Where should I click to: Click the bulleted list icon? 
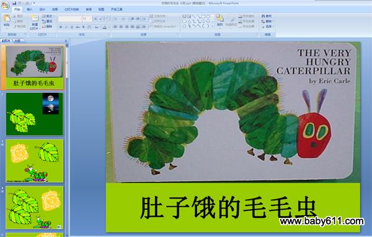click(115, 19)
